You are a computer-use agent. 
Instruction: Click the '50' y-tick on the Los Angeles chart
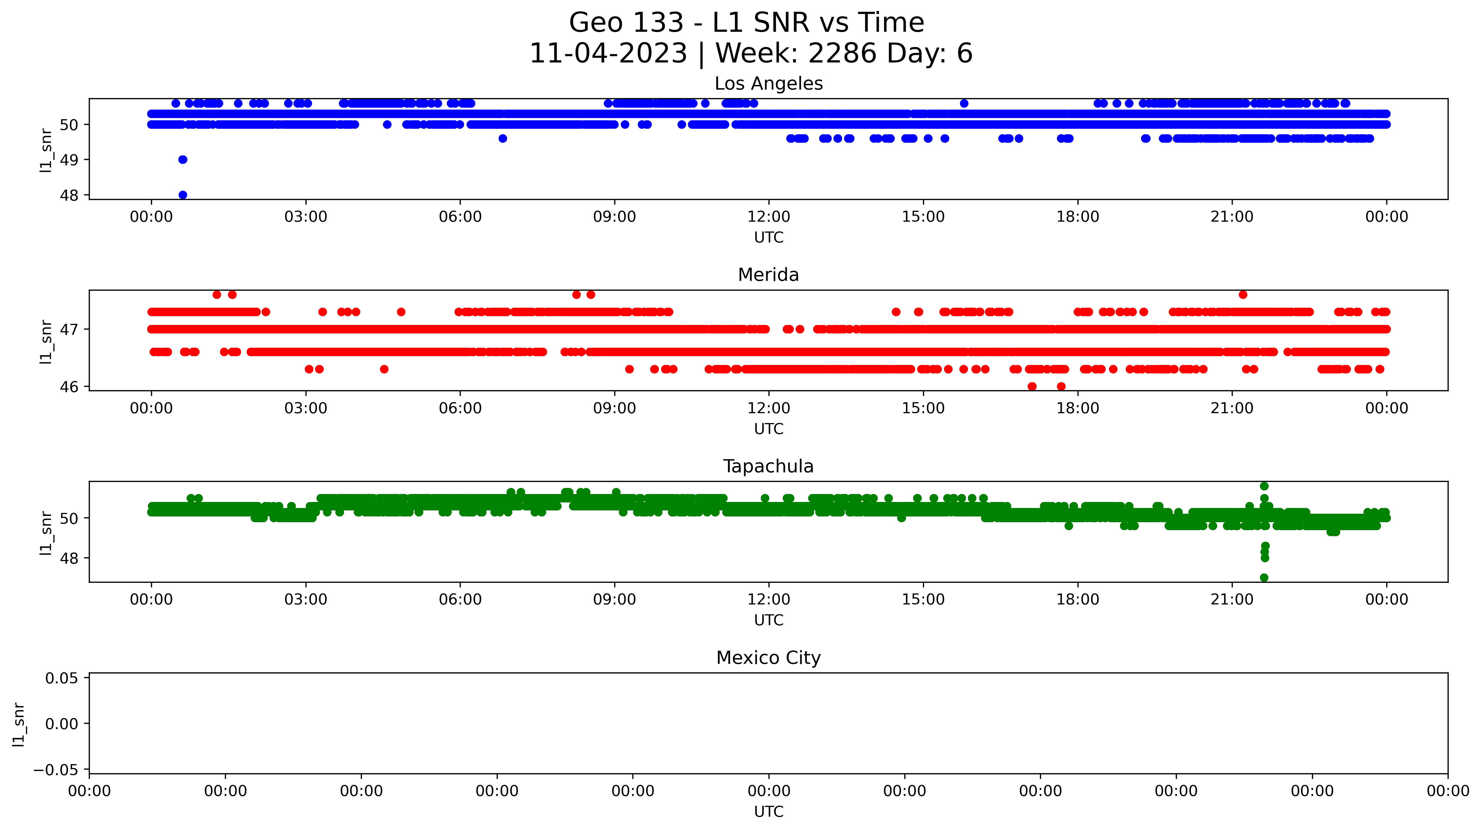click(x=69, y=125)
